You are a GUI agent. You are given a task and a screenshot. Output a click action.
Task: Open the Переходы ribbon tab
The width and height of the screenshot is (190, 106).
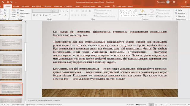(x=47, y=6)
